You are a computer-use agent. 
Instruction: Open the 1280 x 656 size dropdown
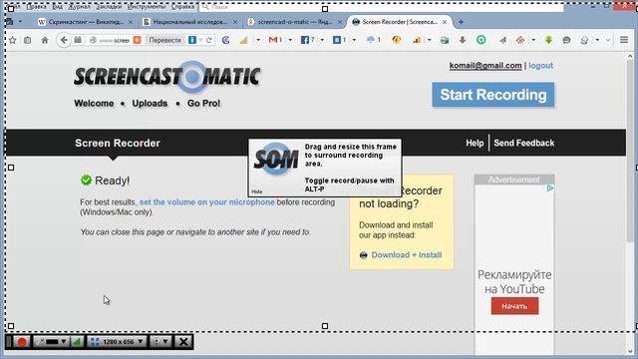pyautogui.click(x=117, y=342)
